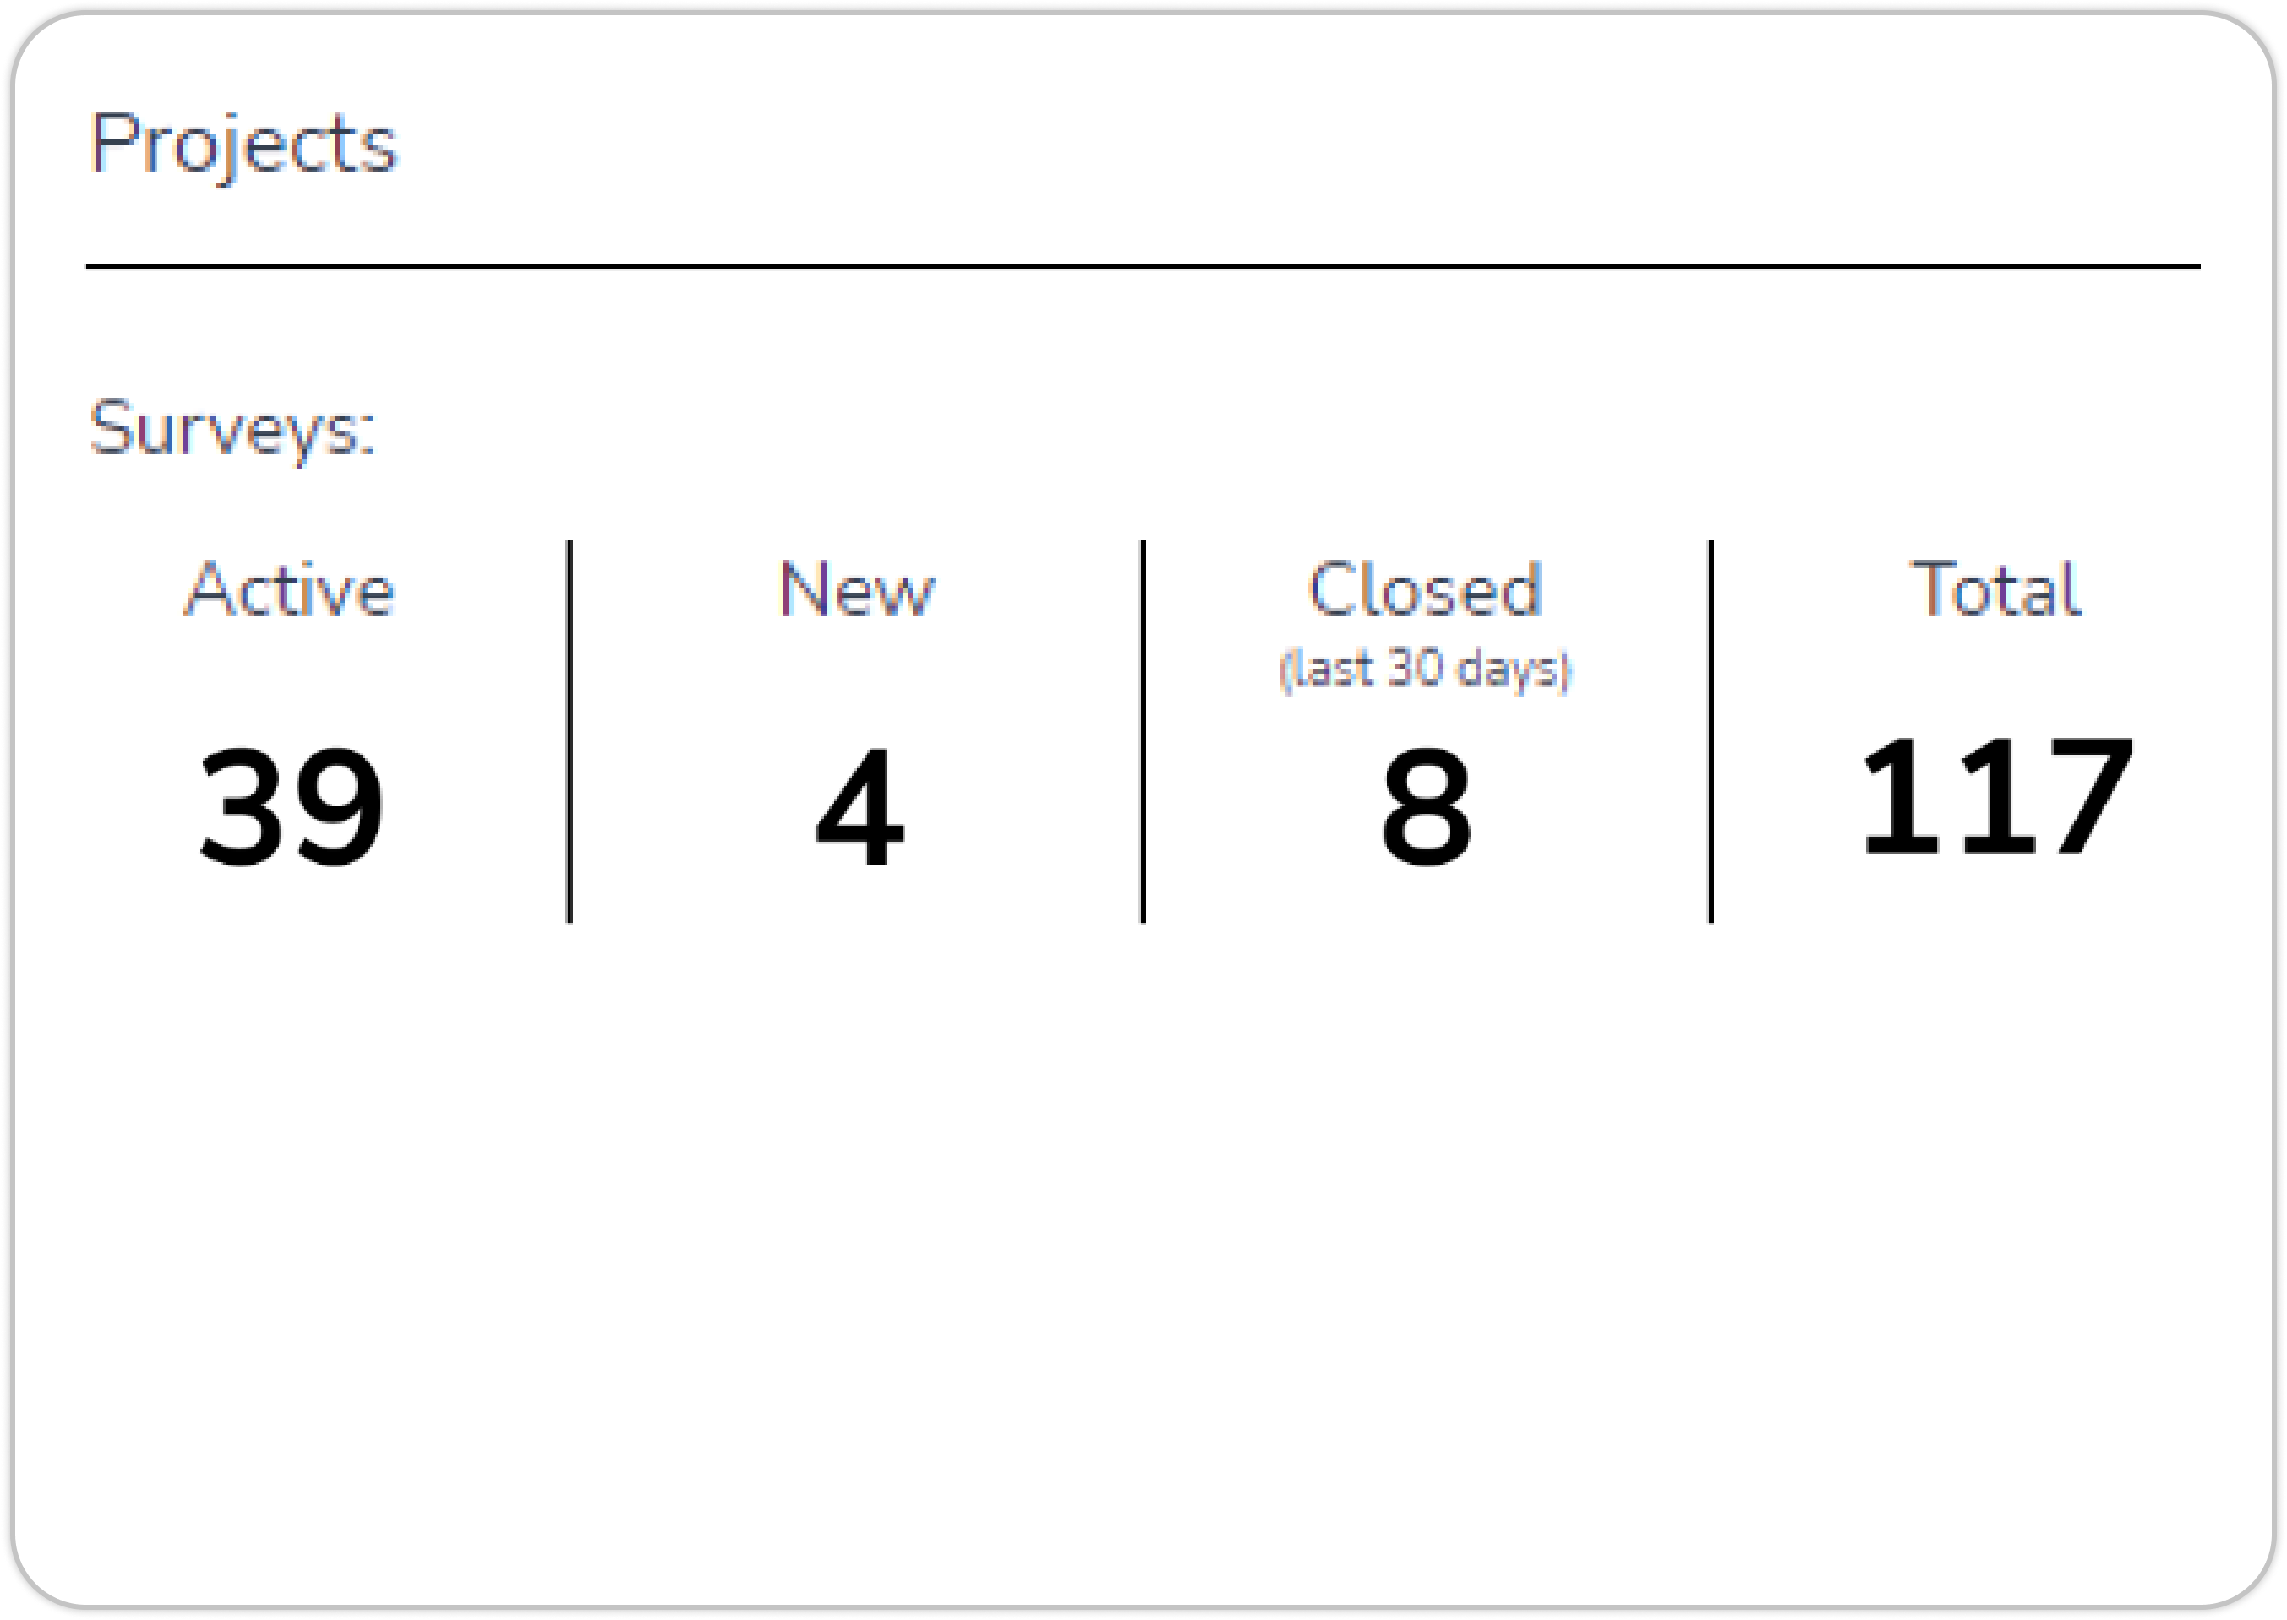The image size is (2287, 1620).
Task: Click the space between Active and 39
Action: coord(289,684)
